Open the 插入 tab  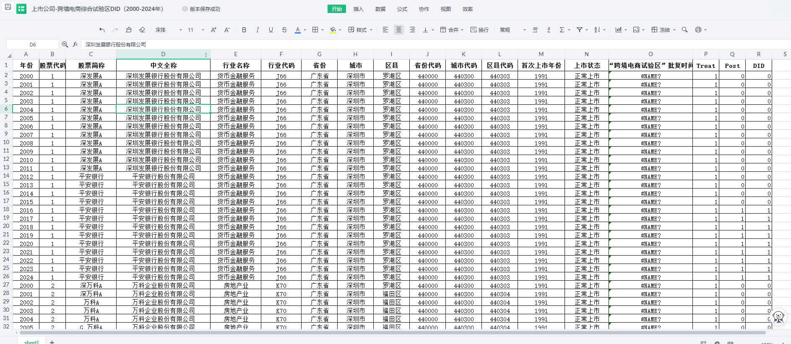coord(359,9)
